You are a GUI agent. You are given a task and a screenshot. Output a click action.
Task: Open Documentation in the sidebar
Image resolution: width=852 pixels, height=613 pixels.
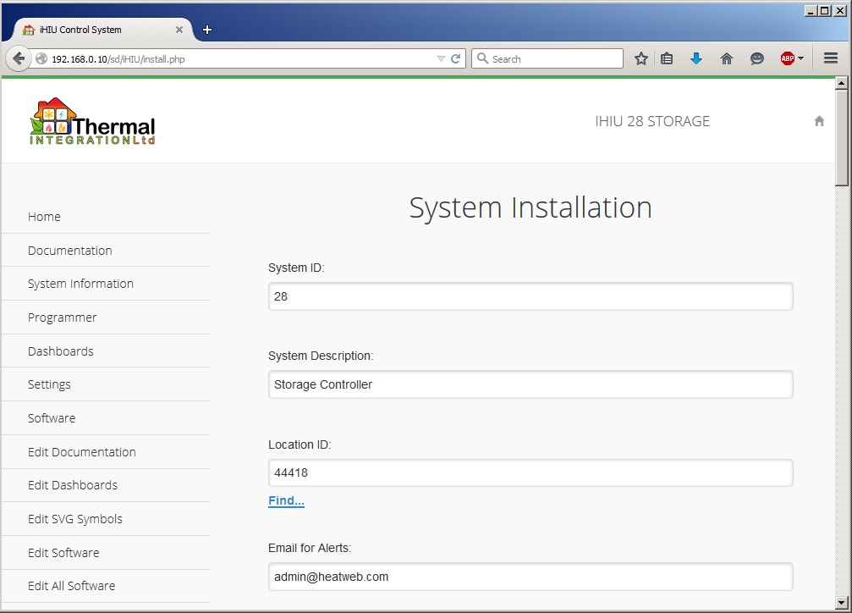point(70,251)
